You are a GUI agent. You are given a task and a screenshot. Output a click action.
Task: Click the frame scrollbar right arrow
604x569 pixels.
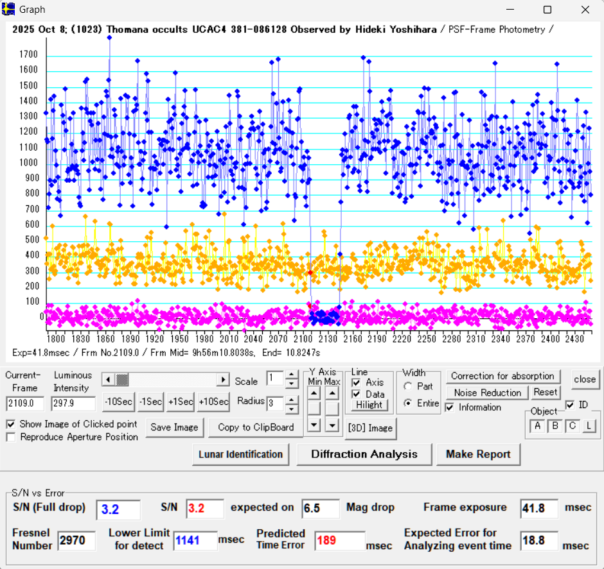click(223, 380)
